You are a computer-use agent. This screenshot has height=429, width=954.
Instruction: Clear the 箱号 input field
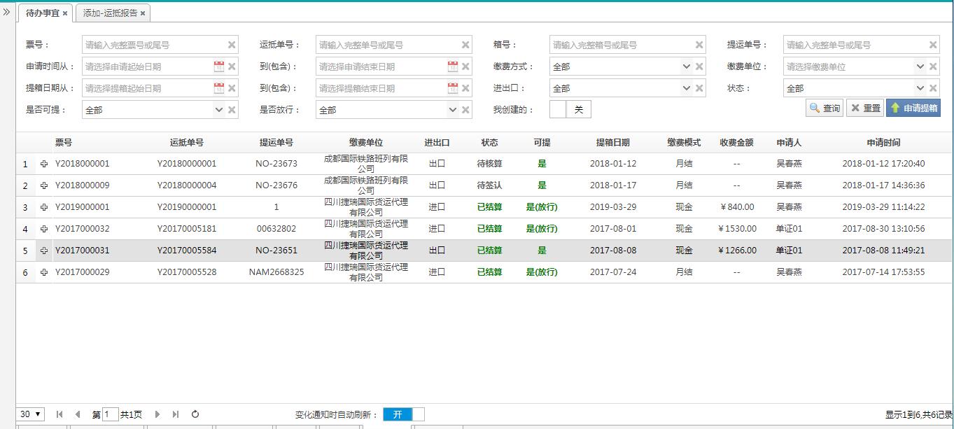pos(699,45)
